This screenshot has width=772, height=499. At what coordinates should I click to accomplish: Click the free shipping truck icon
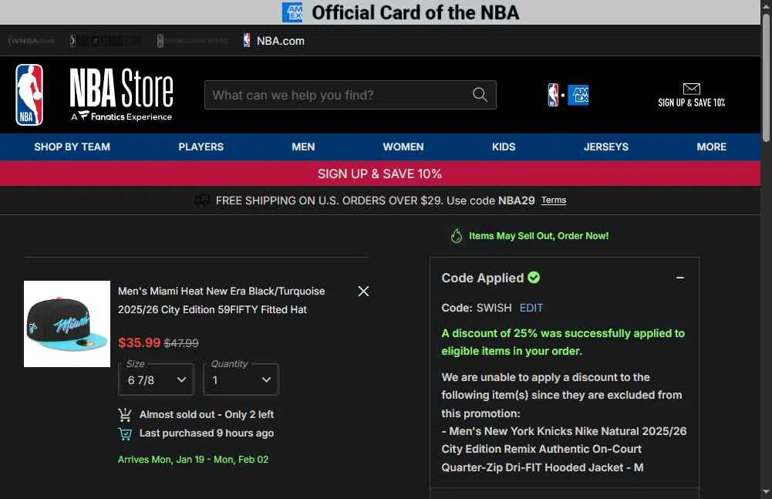click(x=202, y=200)
